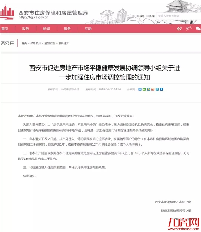
Task: Go to 首页 breadcrumb link
Action: [24, 43]
